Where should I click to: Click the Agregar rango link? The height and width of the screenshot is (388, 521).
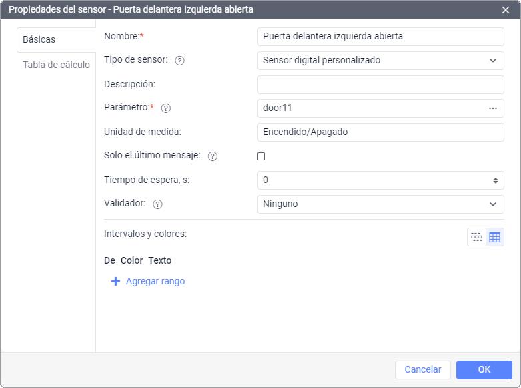pos(155,281)
